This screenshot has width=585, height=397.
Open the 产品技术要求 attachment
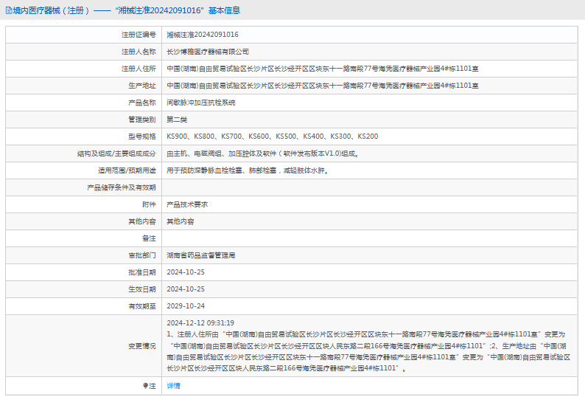(x=187, y=204)
